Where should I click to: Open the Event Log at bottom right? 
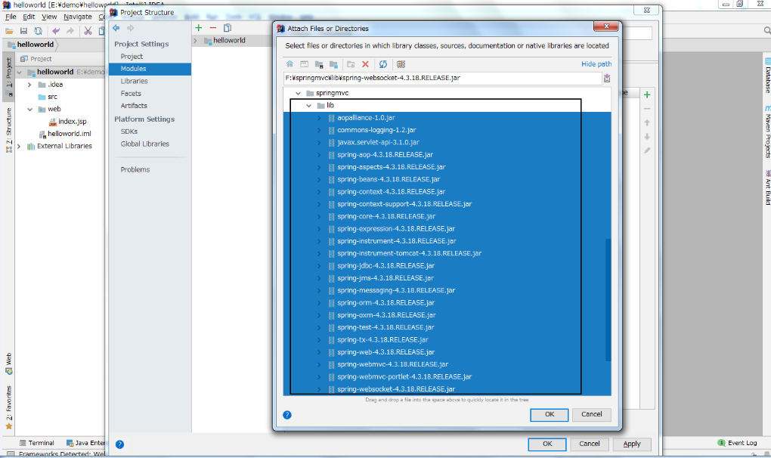(x=737, y=443)
